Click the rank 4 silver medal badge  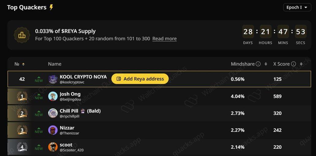[x=22, y=147]
